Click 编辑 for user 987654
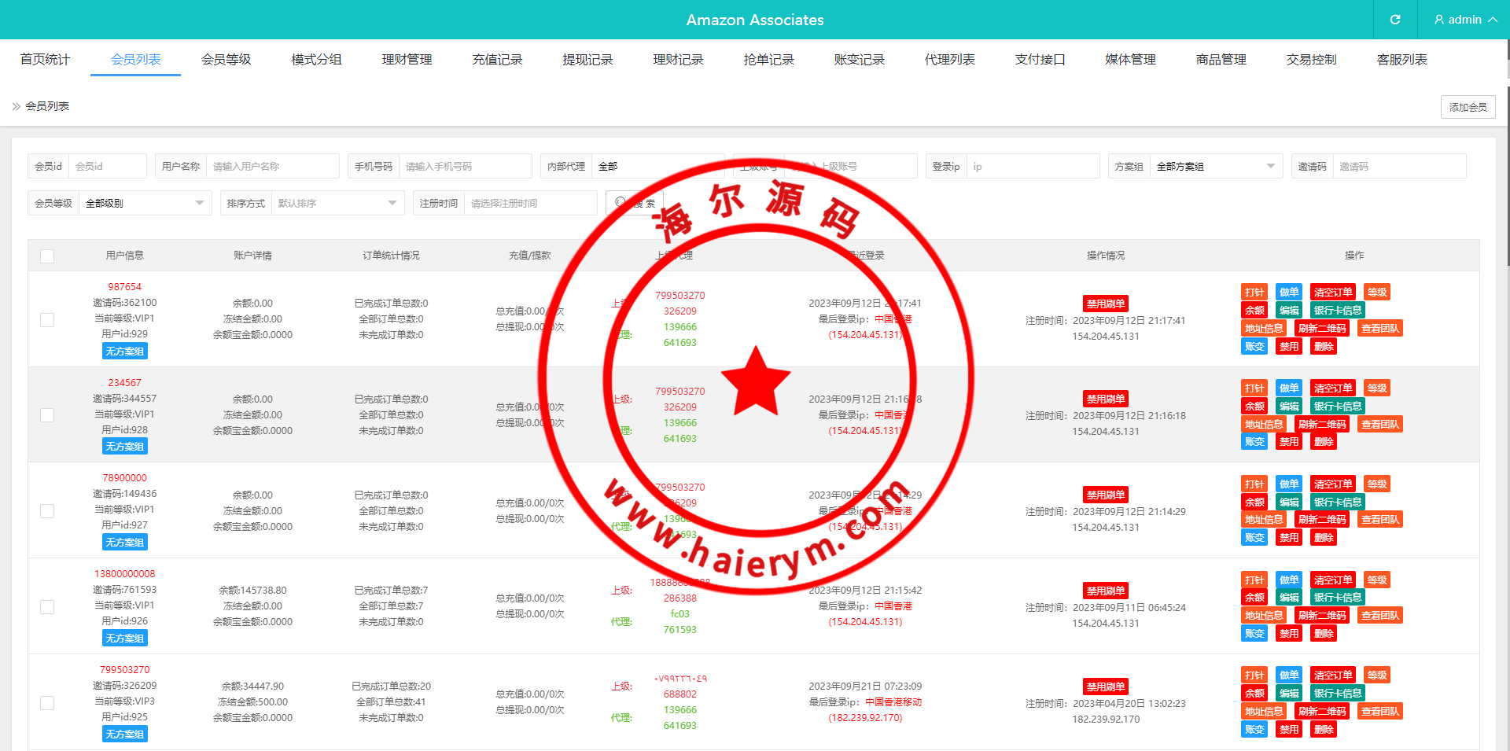The image size is (1510, 751). pos(1289,311)
